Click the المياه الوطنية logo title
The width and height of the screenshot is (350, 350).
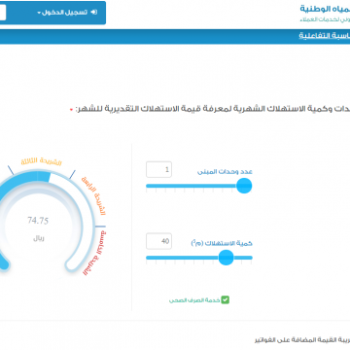click(x=325, y=9)
